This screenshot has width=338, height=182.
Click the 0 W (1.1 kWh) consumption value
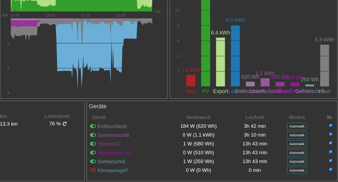click(198, 135)
